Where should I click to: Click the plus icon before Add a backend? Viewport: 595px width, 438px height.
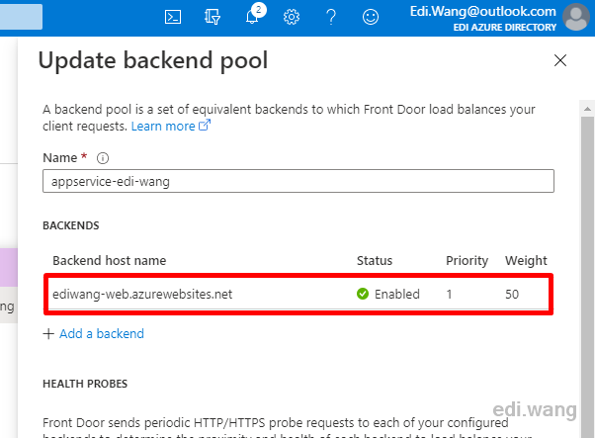click(x=48, y=333)
